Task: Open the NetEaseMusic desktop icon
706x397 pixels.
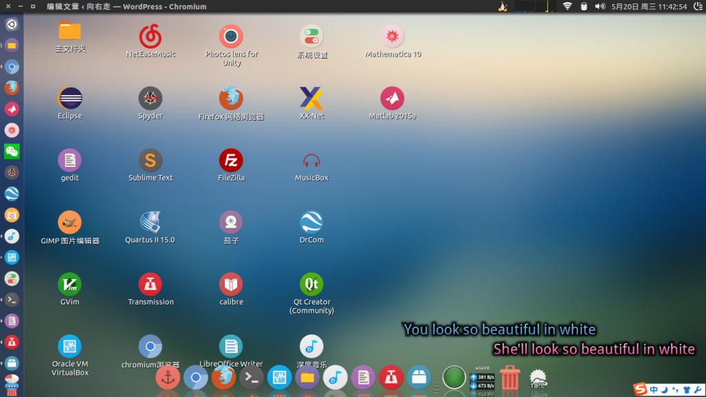Action: click(x=150, y=37)
